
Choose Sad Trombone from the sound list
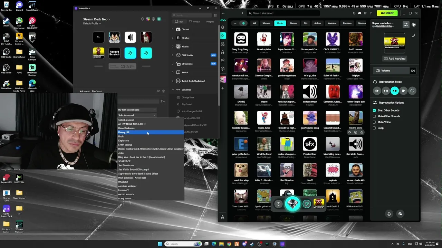pyautogui.click(x=151, y=165)
